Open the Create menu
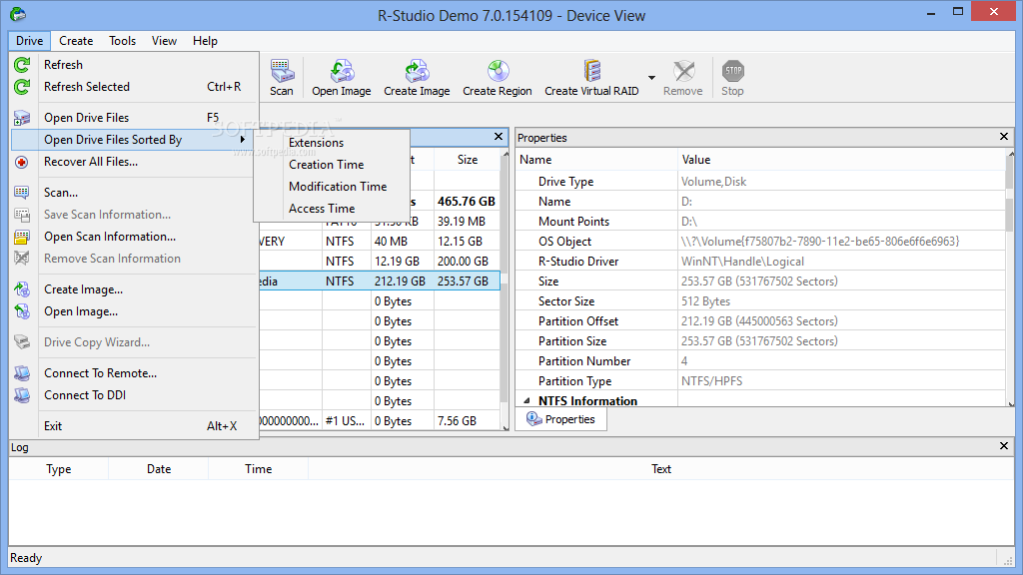Viewport: 1023px width, 575px height. pos(76,40)
